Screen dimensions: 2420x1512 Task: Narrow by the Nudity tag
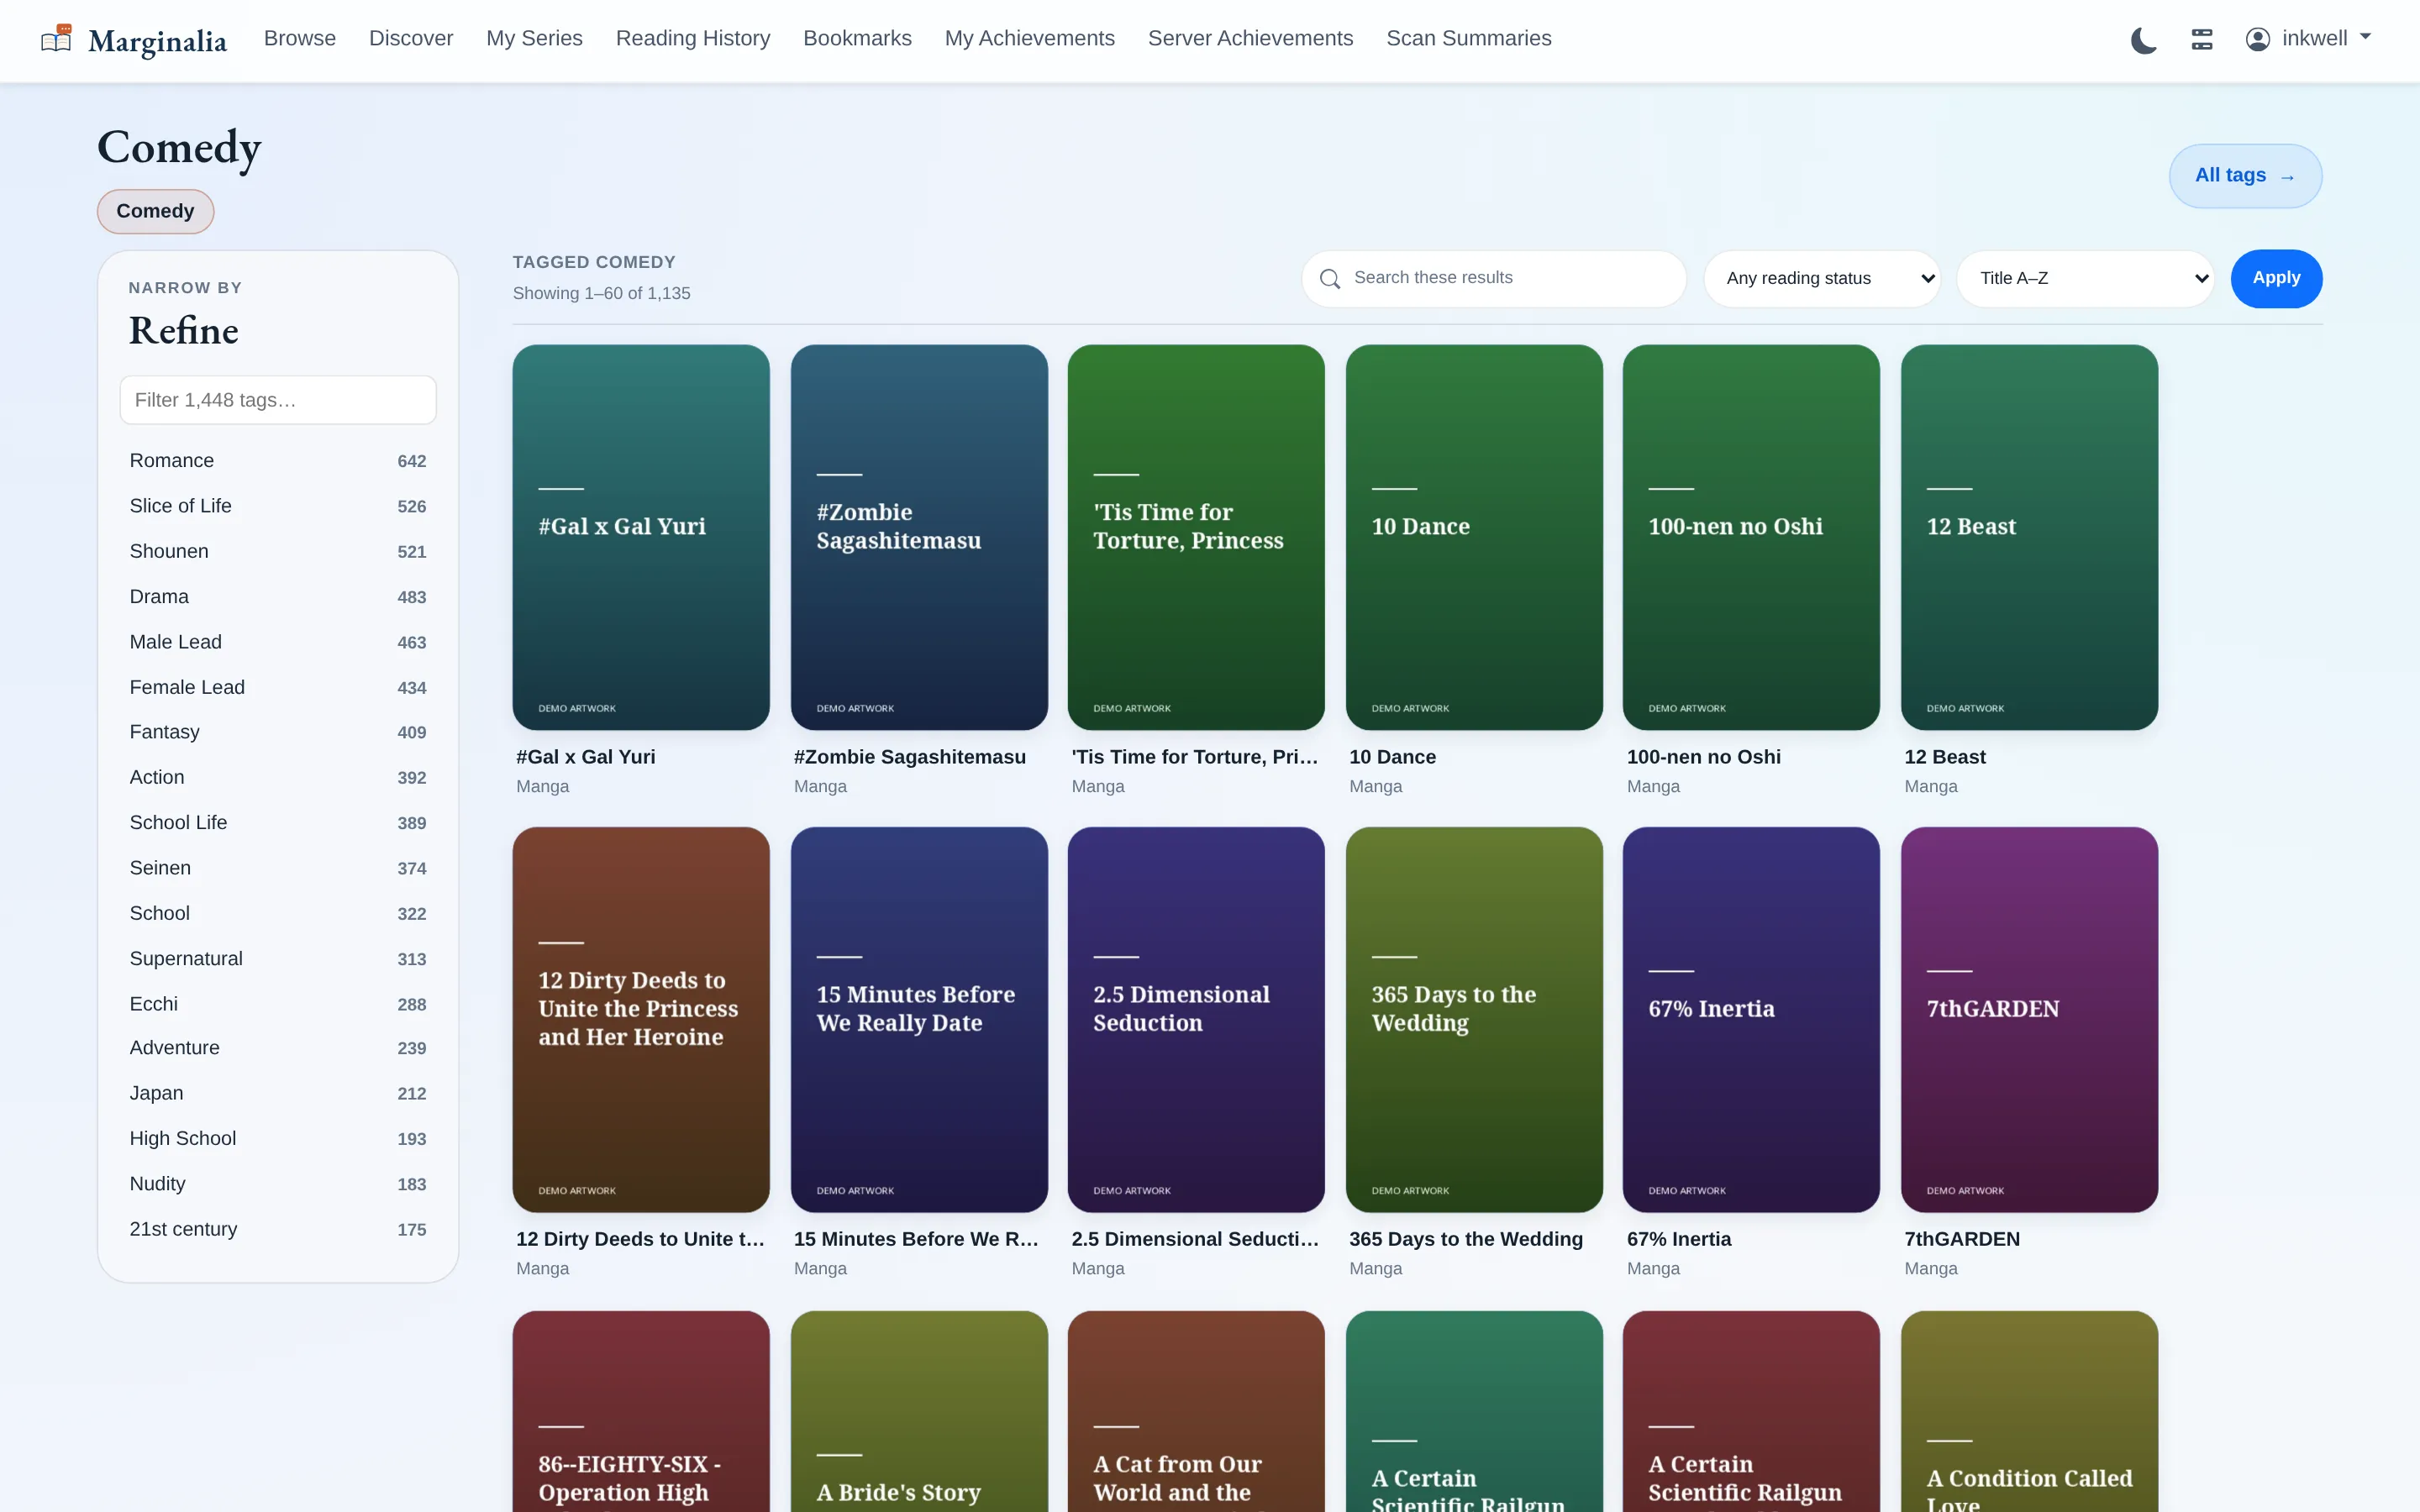pos(278,1184)
